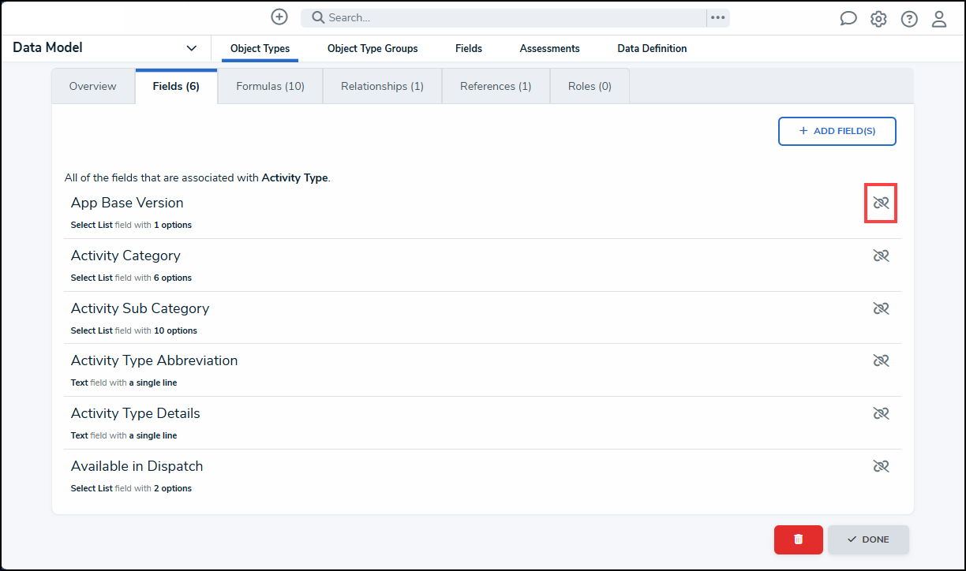Click the create new plus icon
The width and height of the screenshot is (966, 571).
(279, 17)
